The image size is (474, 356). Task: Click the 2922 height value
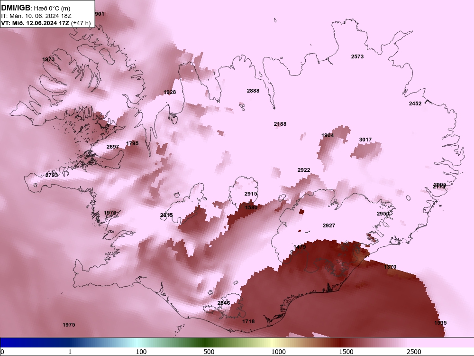coord(304,170)
